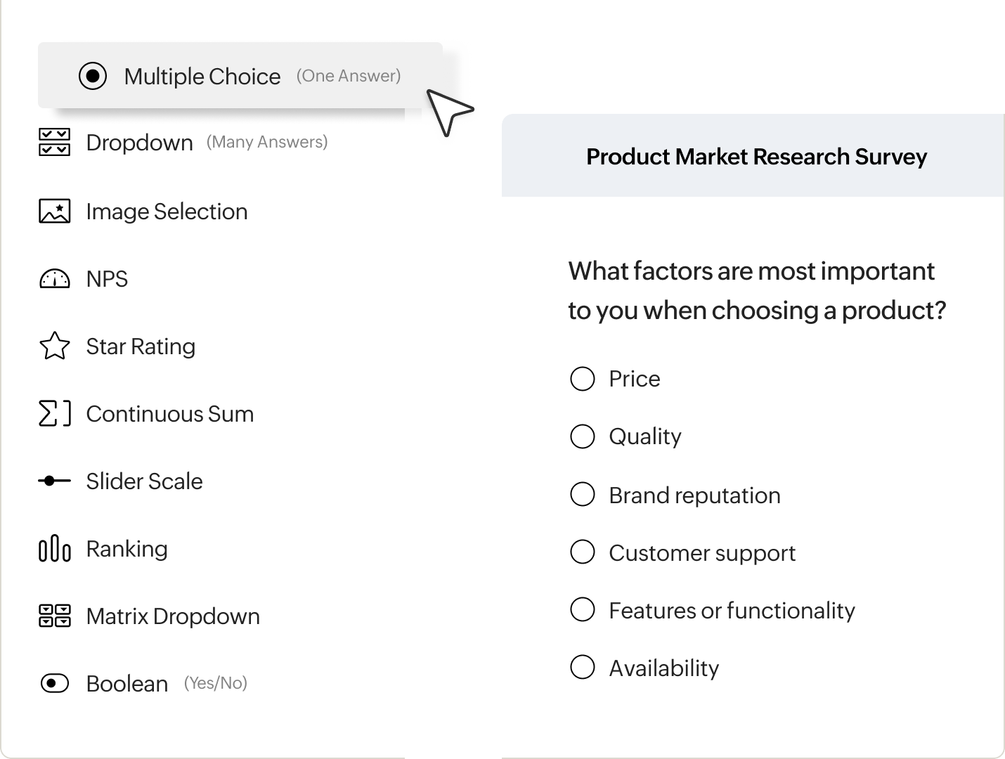The image size is (1005, 759).
Task: Choose the Quality radio option
Action: coord(583,436)
